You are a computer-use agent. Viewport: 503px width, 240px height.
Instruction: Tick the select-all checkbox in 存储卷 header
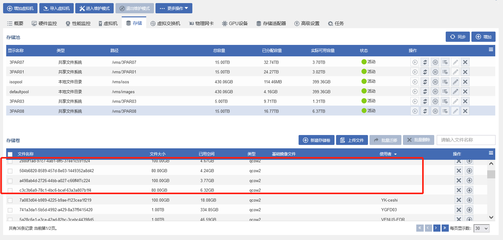[x=10, y=154]
